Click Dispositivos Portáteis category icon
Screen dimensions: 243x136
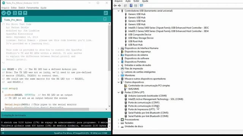[x=122, y=62]
